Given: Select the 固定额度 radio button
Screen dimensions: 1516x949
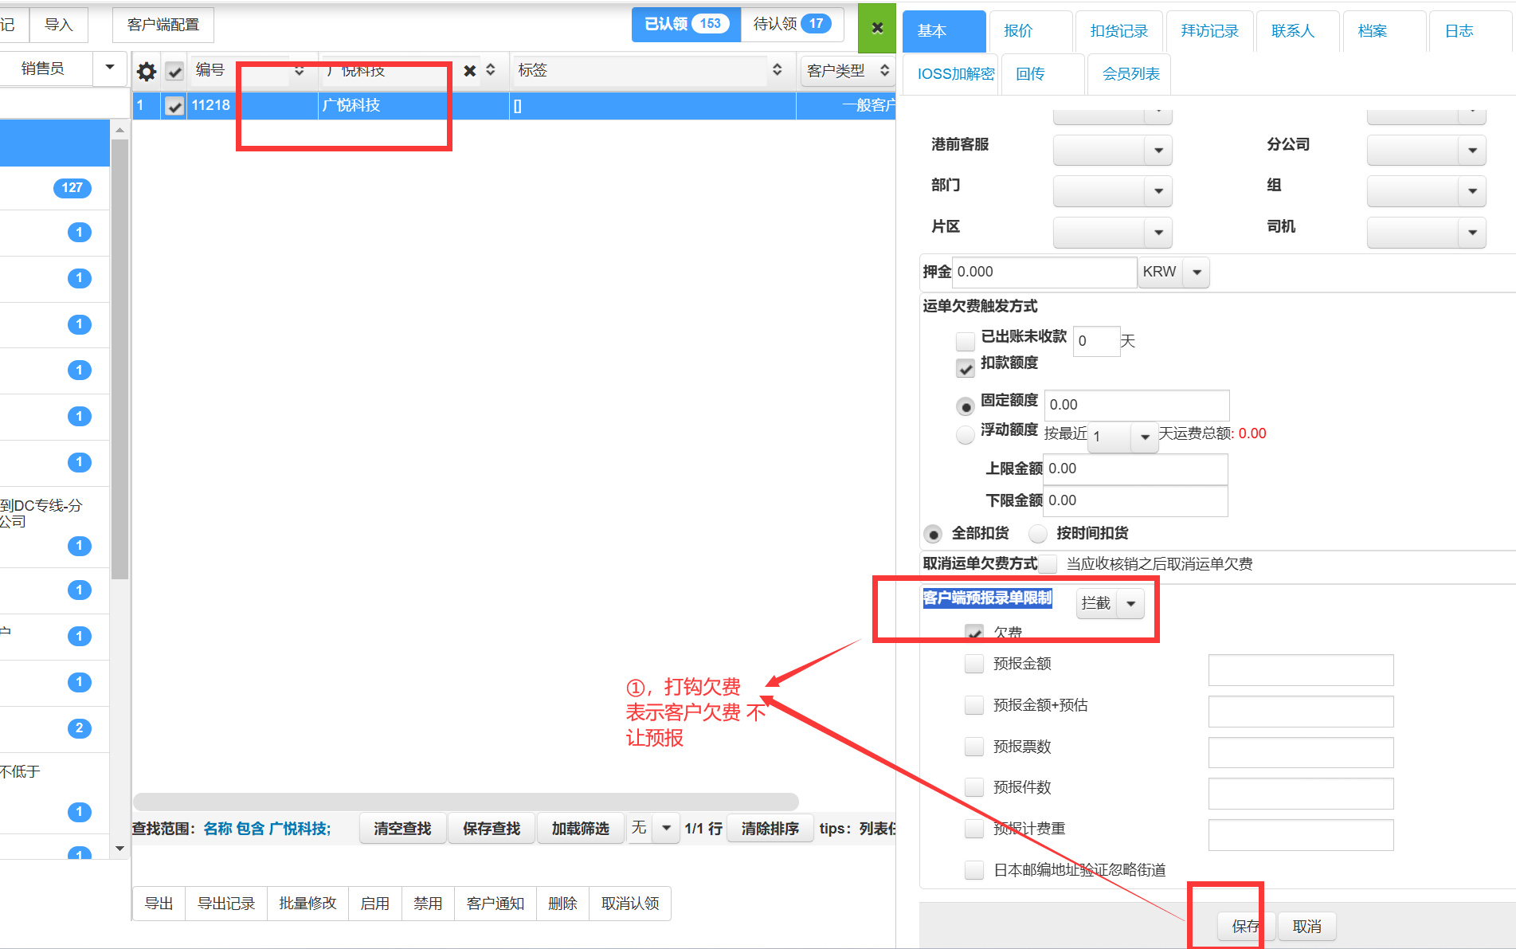Looking at the screenshot, I should pos(966,406).
